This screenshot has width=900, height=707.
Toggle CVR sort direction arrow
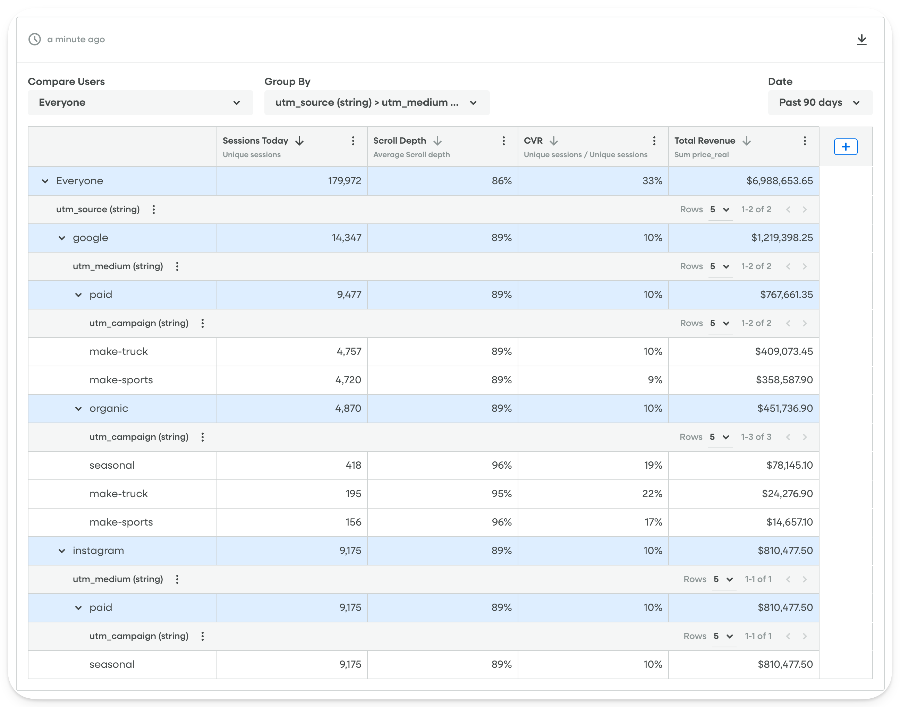[554, 141]
